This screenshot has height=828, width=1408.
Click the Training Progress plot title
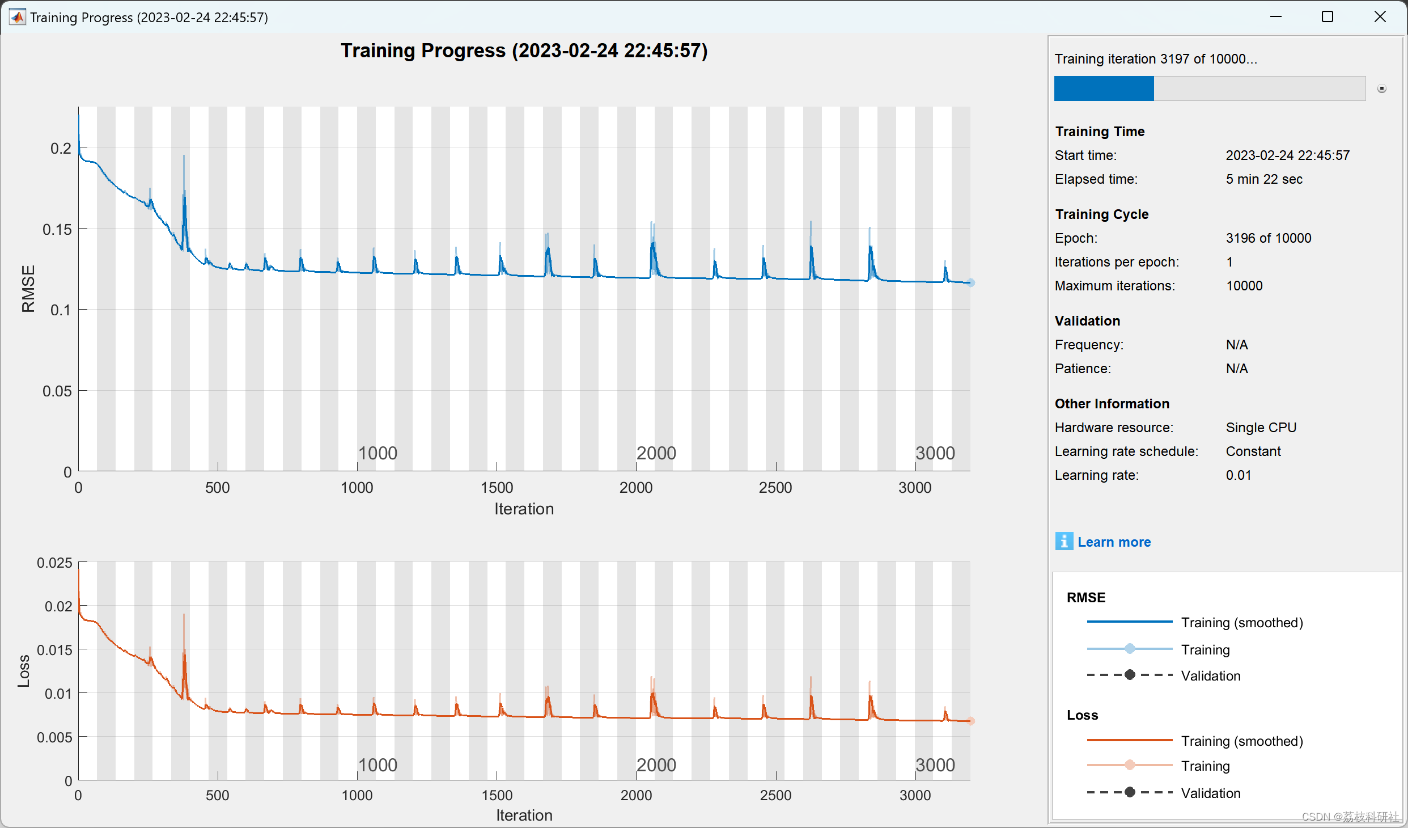pos(524,50)
